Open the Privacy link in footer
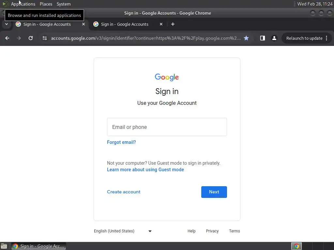Screen dimensions: 334x250 point(212,231)
